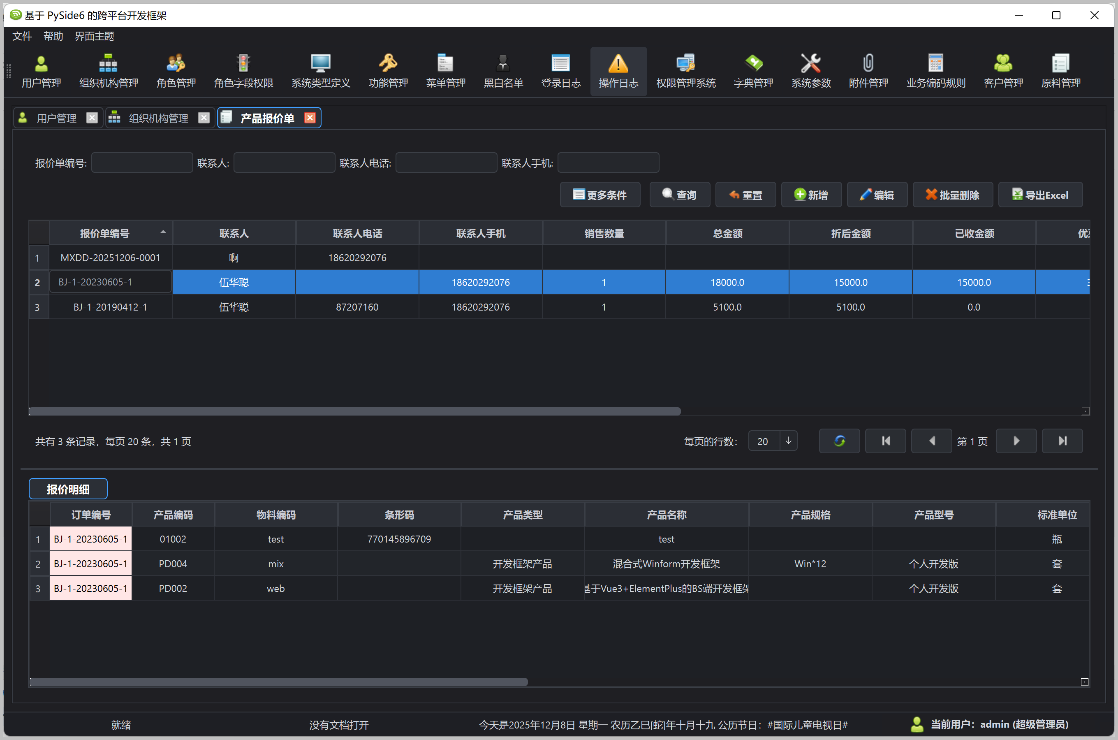Expand 更多条件 search options
Screen dimensions: 1118x740
pos(600,195)
